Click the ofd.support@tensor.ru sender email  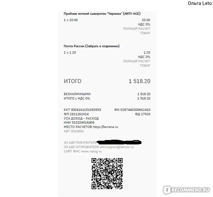pyautogui.click(x=116, y=147)
